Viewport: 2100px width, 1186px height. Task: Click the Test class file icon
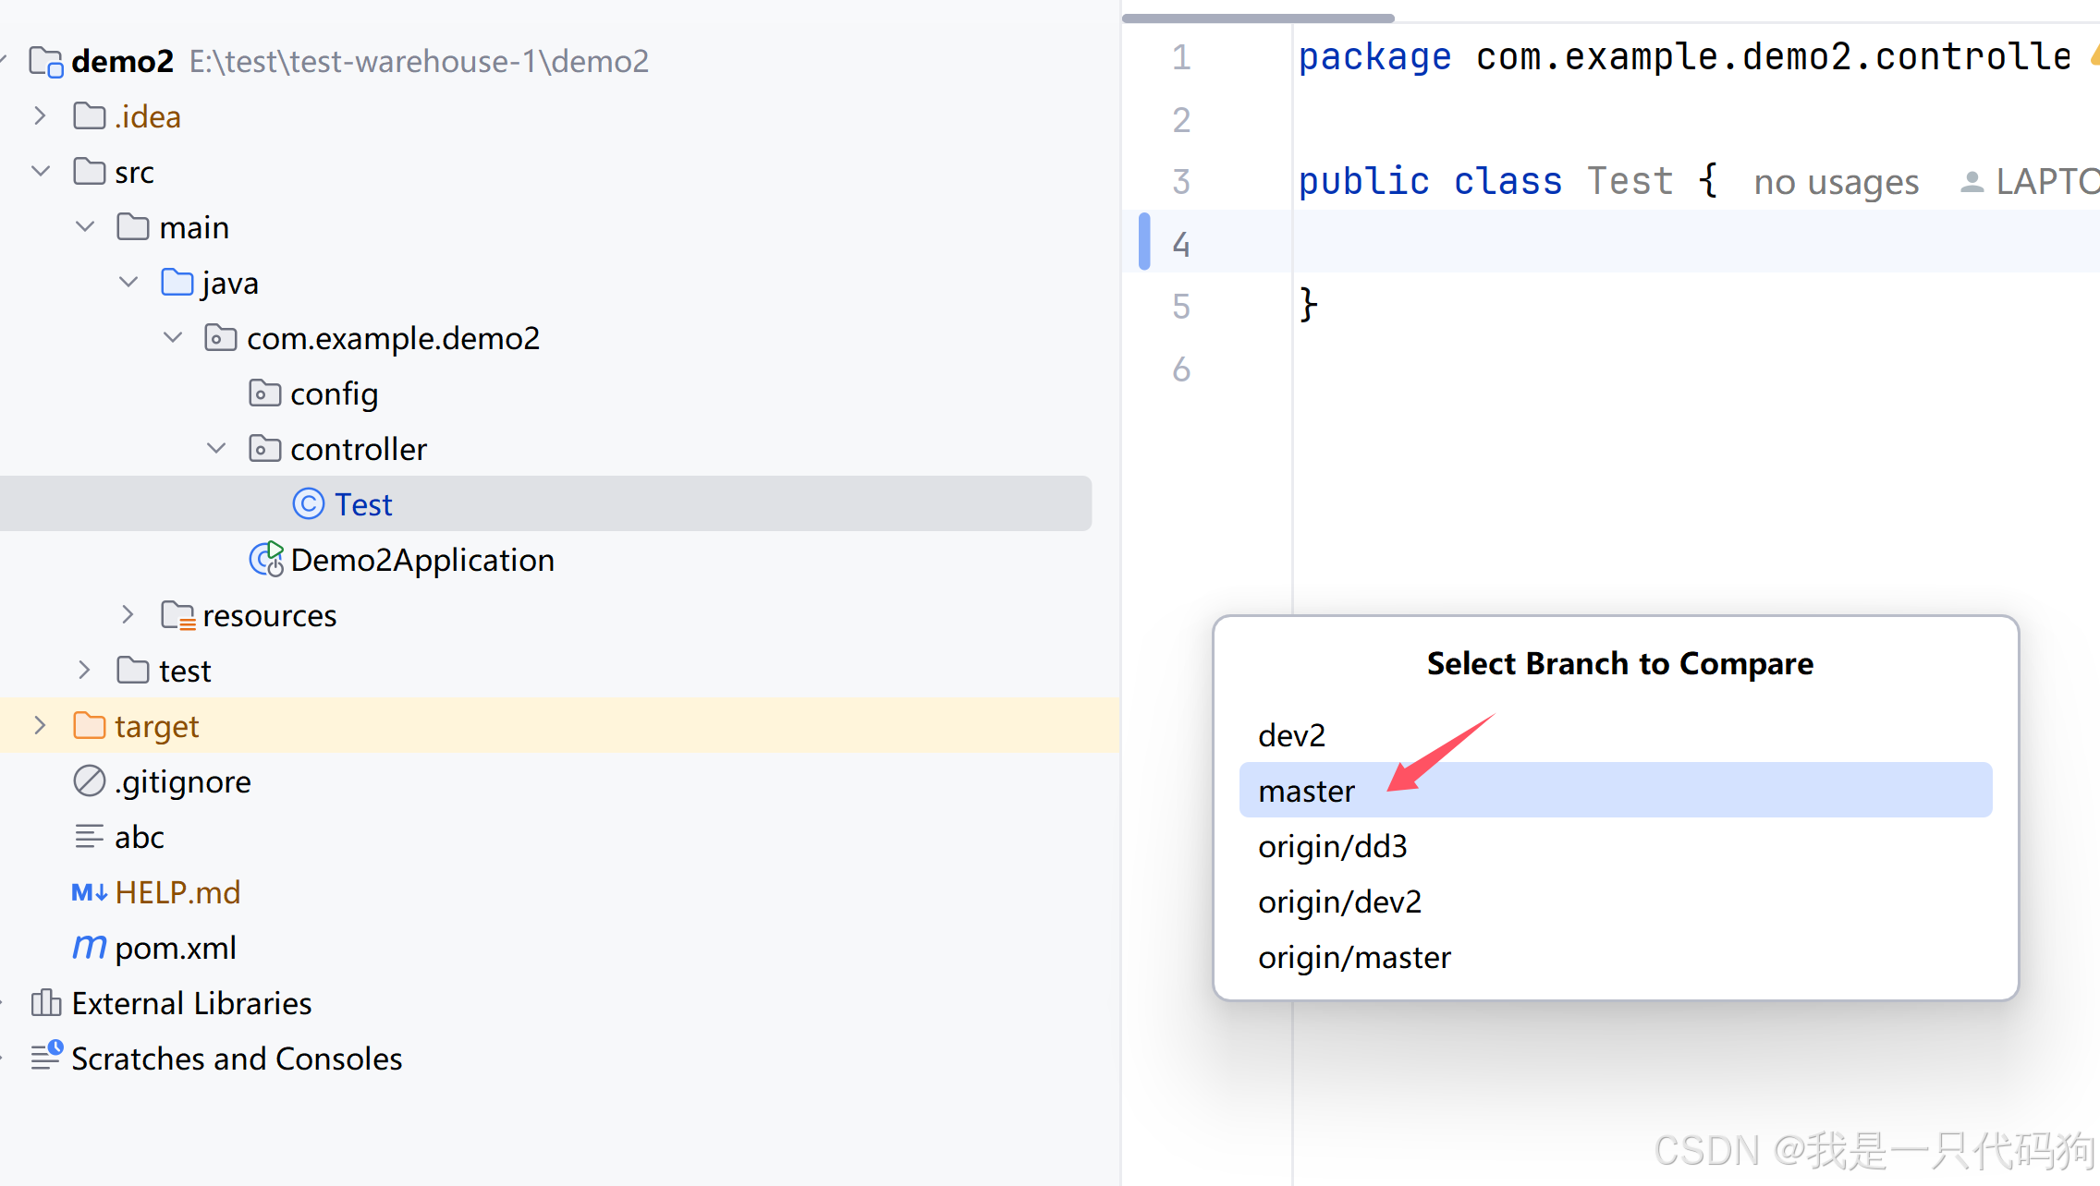[308, 504]
